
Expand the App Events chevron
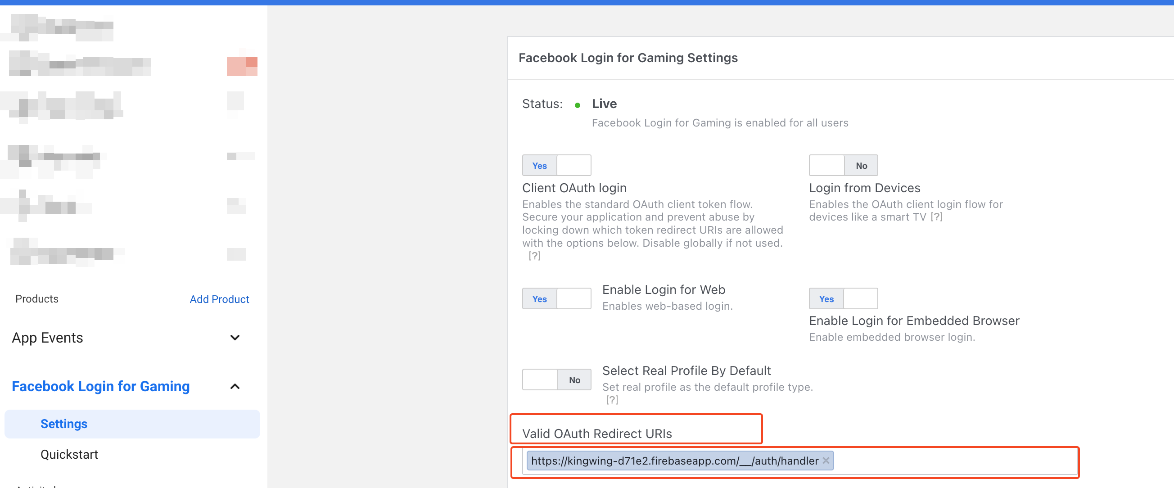coord(235,338)
